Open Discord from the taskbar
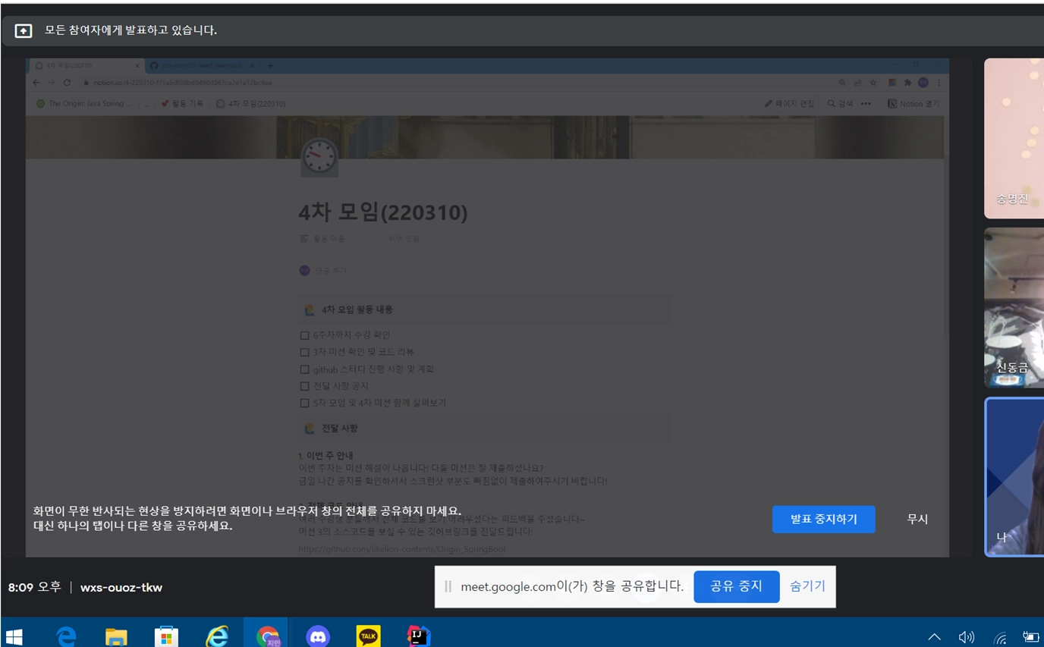The height and width of the screenshot is (647, 1044). 318,636
